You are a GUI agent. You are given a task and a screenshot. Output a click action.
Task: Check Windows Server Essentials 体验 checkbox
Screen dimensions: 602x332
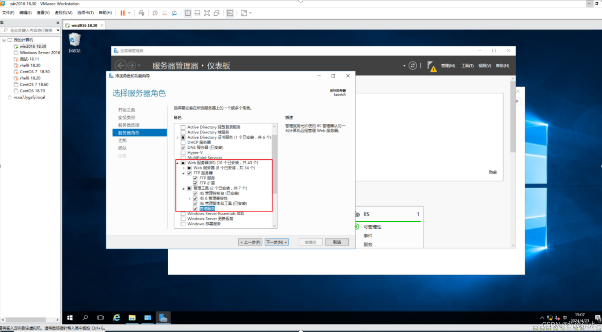tap(183, 214)
